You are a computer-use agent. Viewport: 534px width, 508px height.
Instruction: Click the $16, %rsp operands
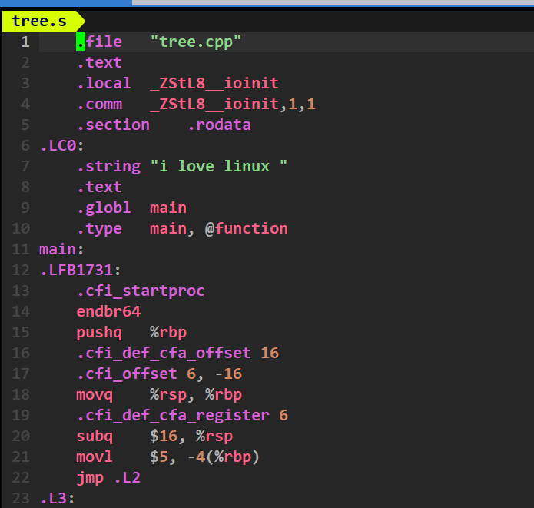[x=191, y=437]
